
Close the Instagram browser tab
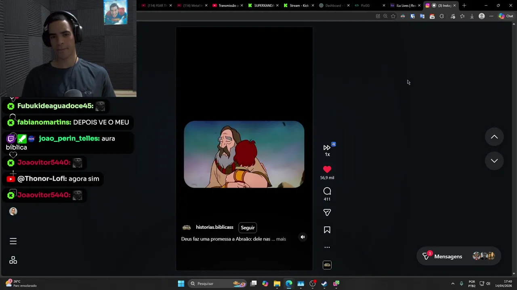[454, 5]
